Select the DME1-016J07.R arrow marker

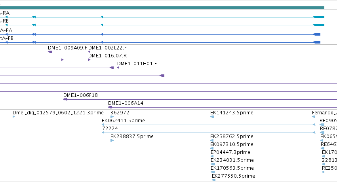tap(89, 60)
